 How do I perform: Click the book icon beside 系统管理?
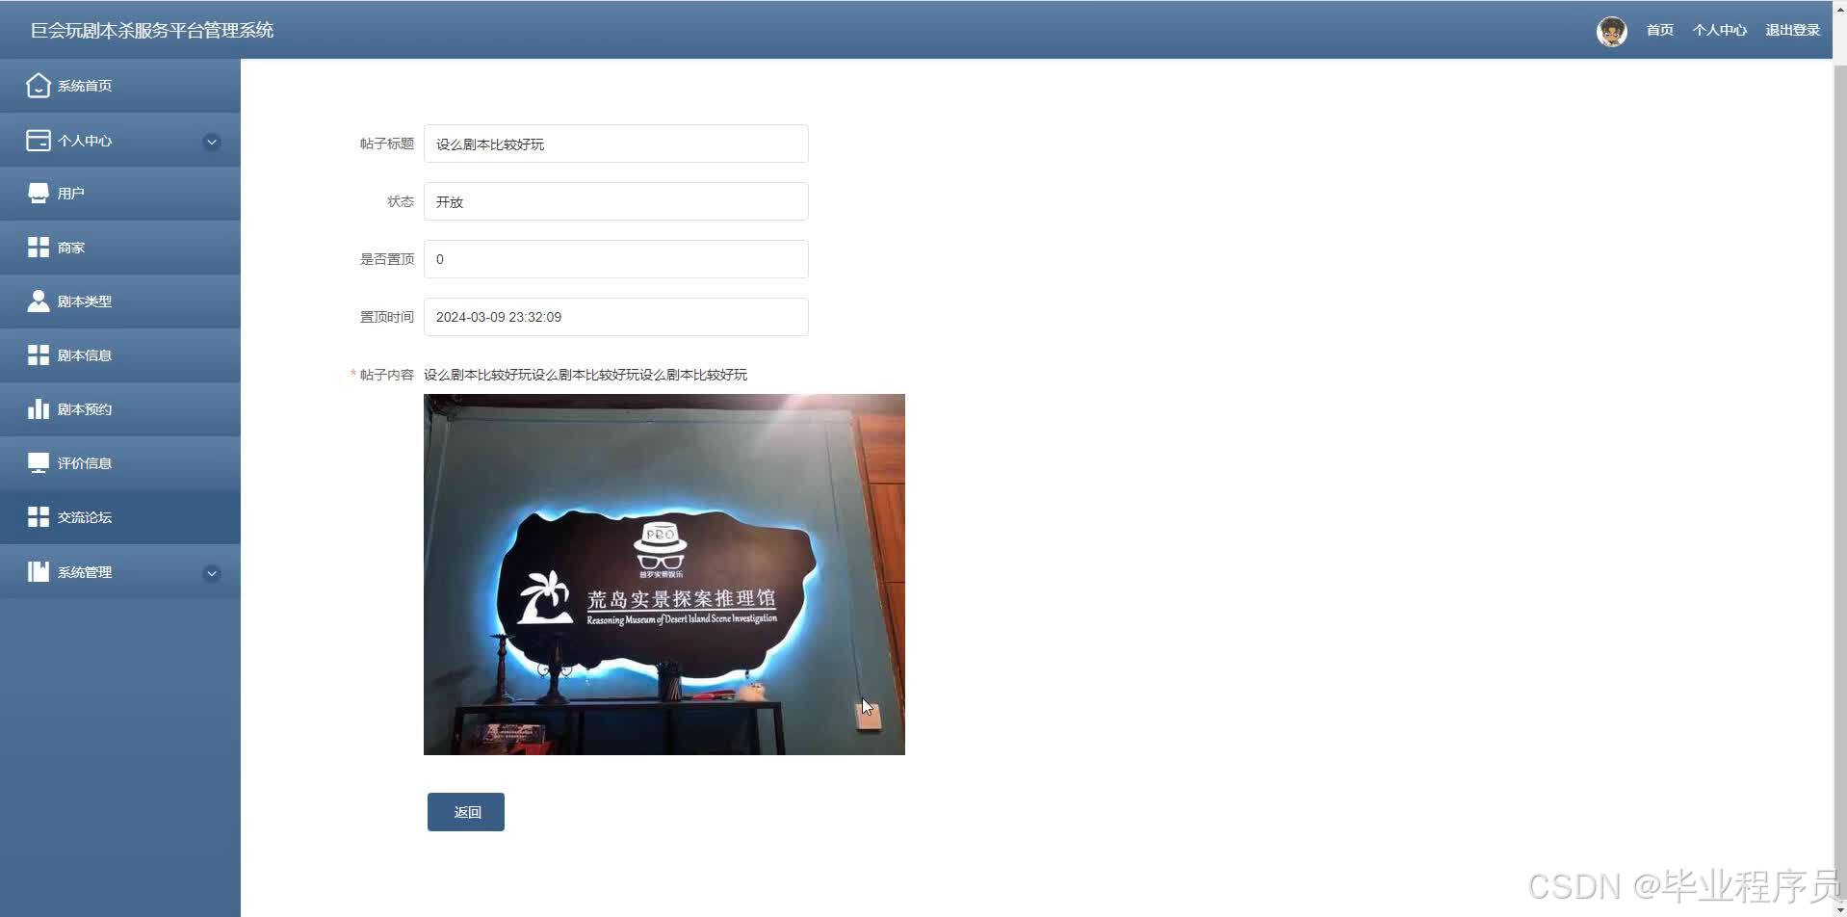38,572
